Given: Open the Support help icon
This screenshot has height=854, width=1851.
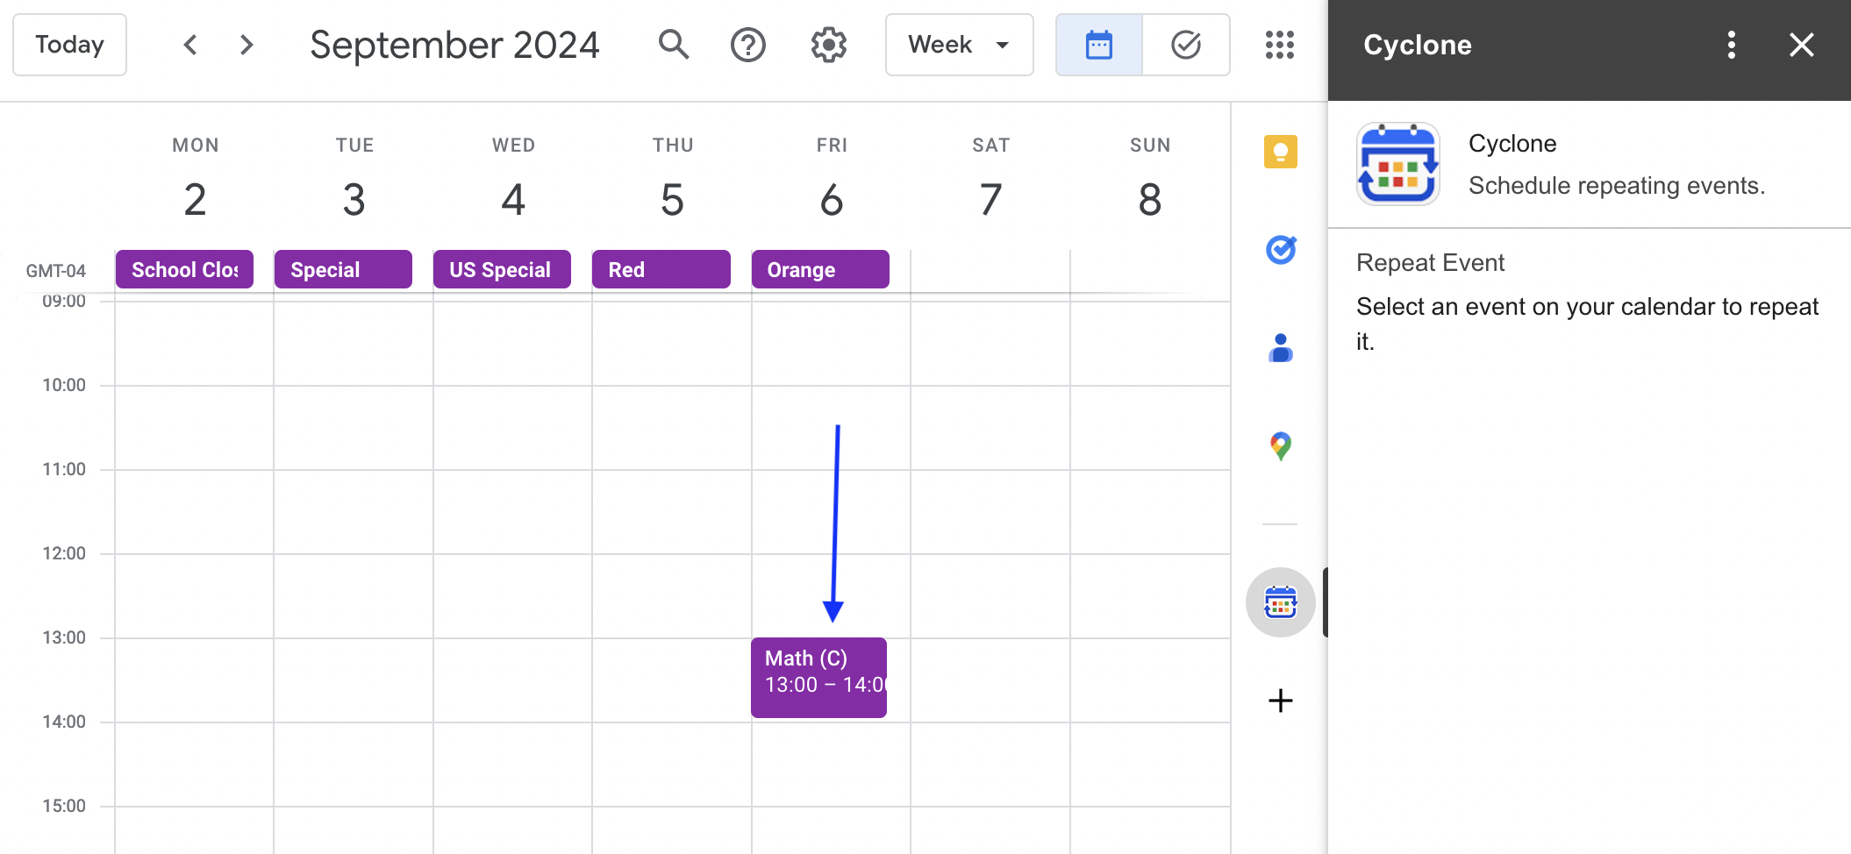Looking at the screenshot, I should point(748,45).
